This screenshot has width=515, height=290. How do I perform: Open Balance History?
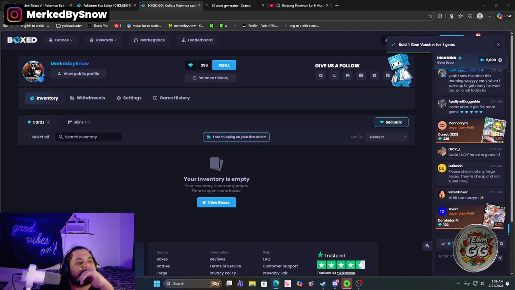pos(210,78)
